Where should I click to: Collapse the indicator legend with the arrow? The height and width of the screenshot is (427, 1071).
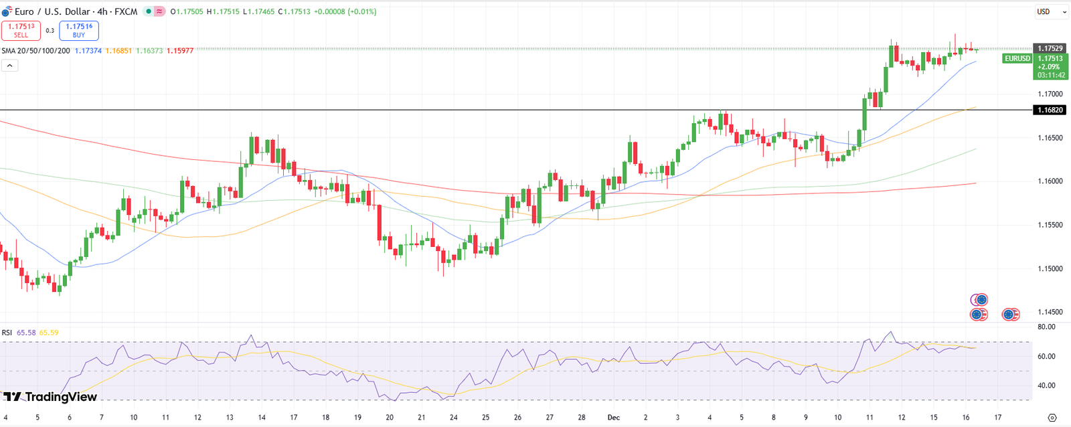tap(9, 66)
